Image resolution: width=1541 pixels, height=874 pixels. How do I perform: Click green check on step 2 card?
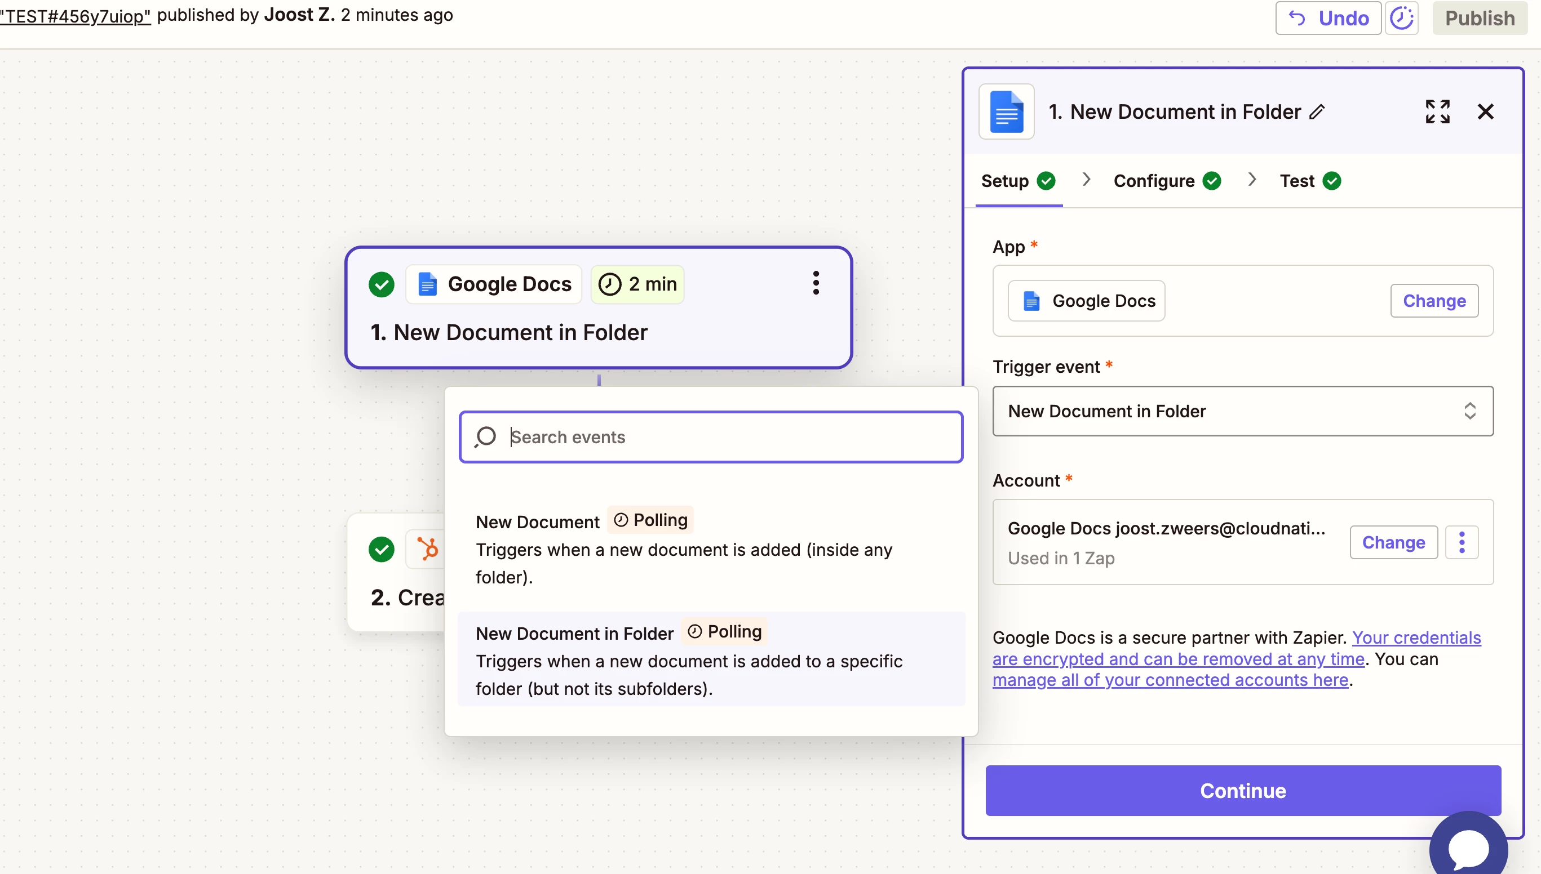(x=382, y=549)
